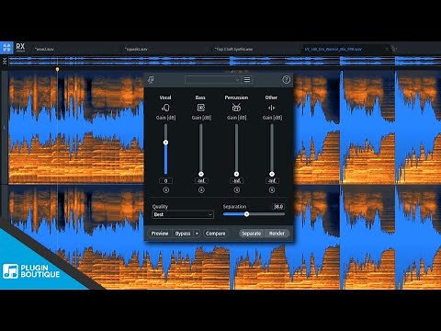
Task: Click the Vocal label
Action: tap(165, 97)
